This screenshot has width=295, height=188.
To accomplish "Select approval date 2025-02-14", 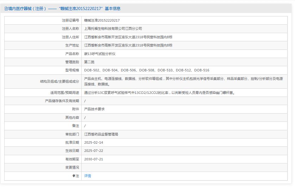I will [x=93, y=142].
